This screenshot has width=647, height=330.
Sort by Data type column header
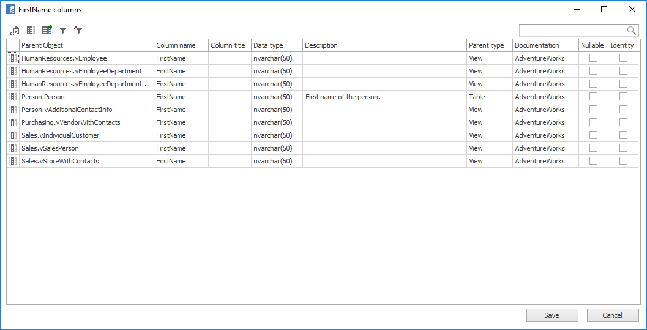click(x=276, y=45)
